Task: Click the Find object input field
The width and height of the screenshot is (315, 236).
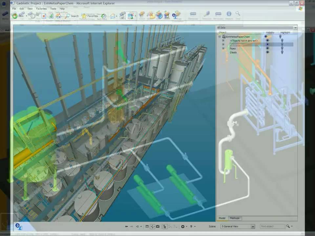Action: 272,226
